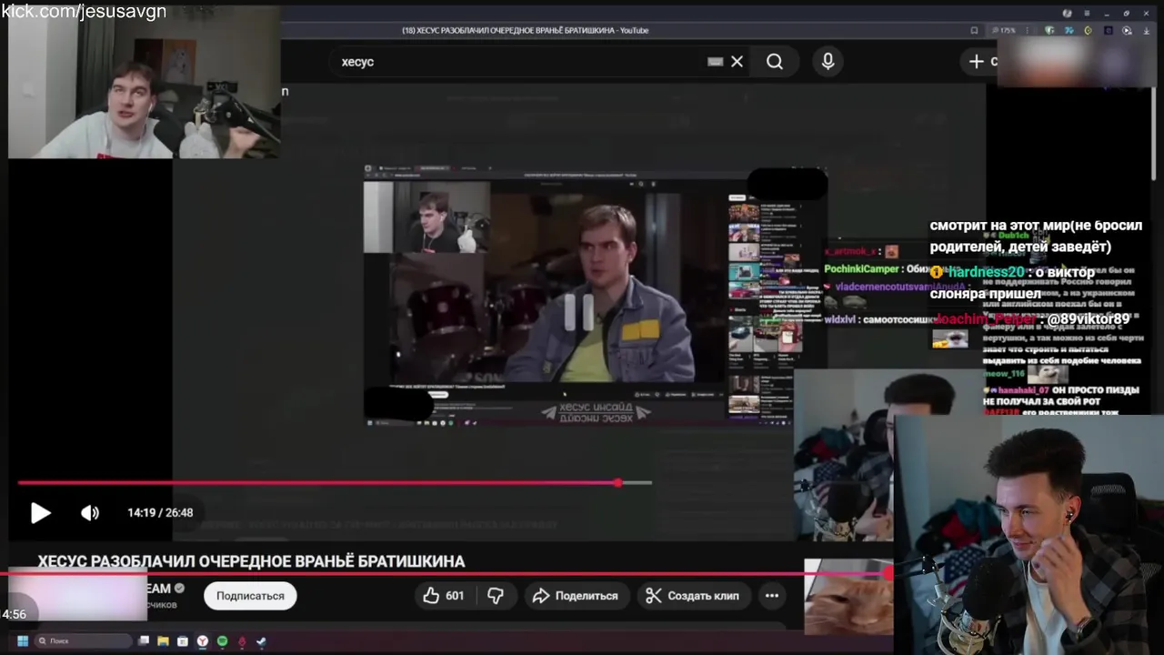Click the taskbar Поиск search box

pos(83,641)
